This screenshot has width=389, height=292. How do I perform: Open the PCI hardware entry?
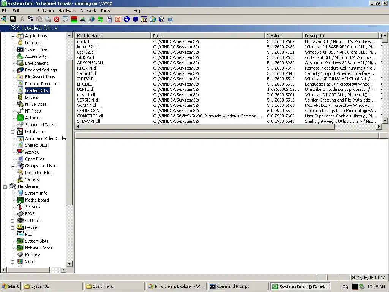click(x=28, y=234)
